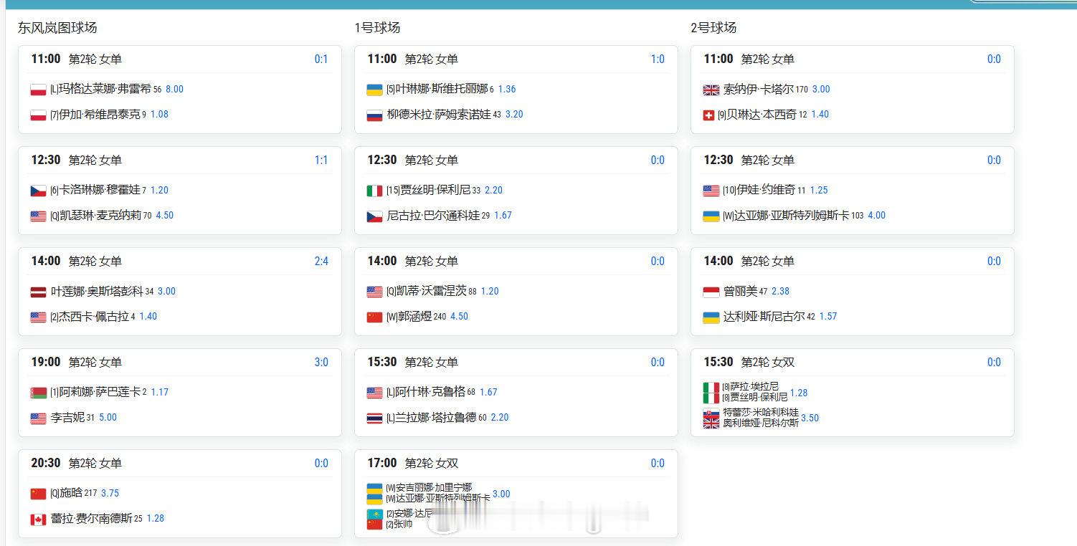Viewport: 1077px width, 546px height.
Task: Click the 东风岚图球场 court heading
Action: coord(57,28)
